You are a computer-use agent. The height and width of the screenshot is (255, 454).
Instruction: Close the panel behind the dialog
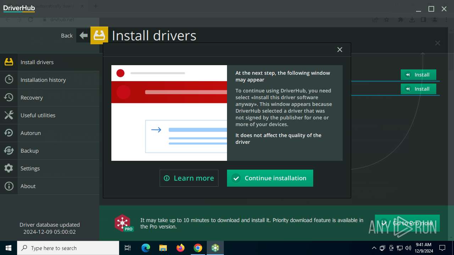tap(438, 43)
